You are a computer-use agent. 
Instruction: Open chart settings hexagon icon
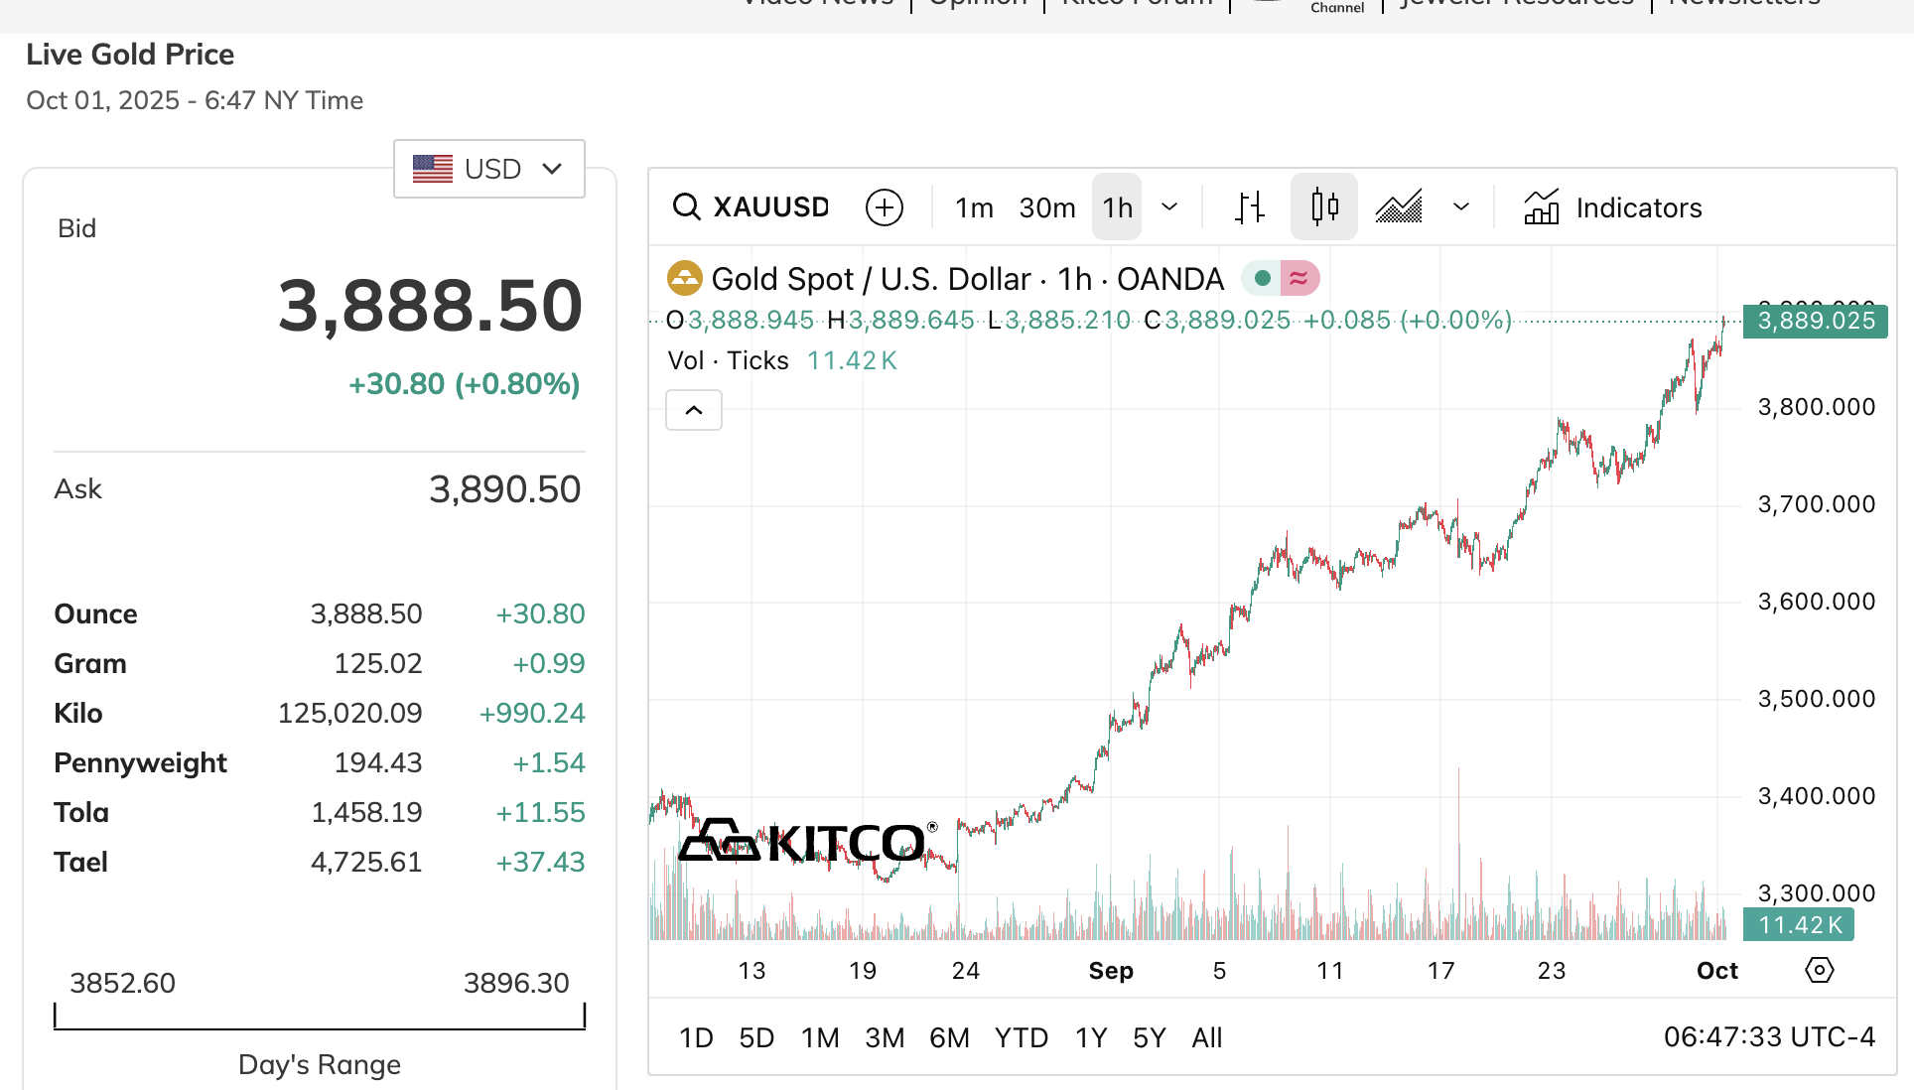1819,970
